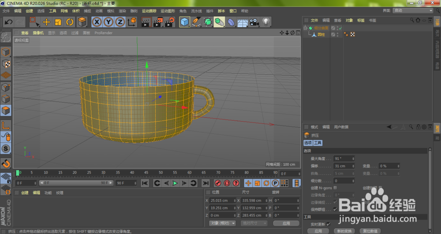Select the Rotate tool
This screenshot has height=234, width=441.
pos(70,22)
